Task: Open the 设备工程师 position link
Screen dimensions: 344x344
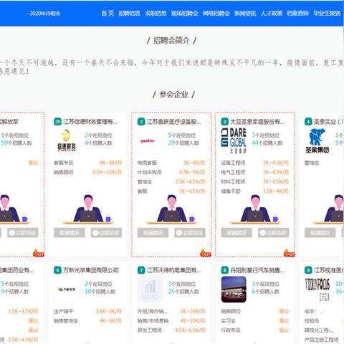Action: [x=233, y=163]
